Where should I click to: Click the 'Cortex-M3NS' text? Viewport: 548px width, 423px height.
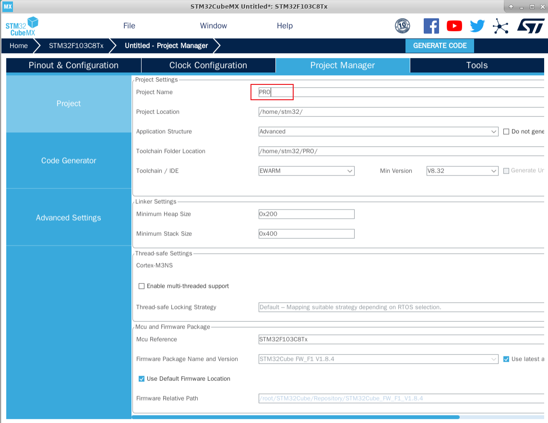point(155,266)
